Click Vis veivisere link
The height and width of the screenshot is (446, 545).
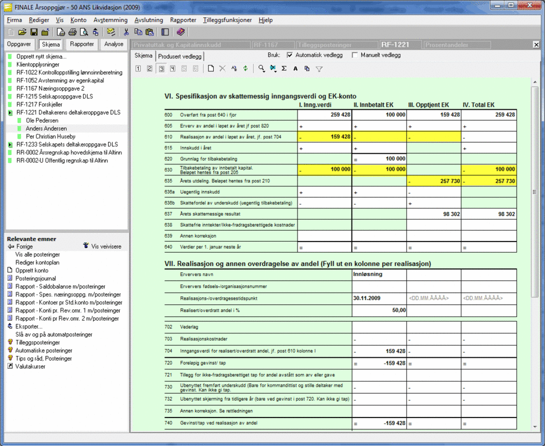pos(102,246)
